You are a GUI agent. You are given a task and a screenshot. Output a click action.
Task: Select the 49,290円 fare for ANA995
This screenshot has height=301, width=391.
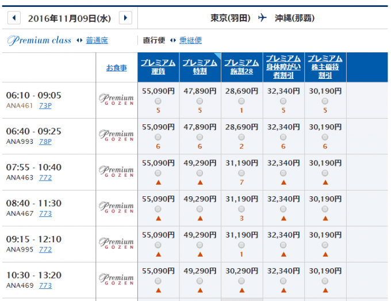200,245
